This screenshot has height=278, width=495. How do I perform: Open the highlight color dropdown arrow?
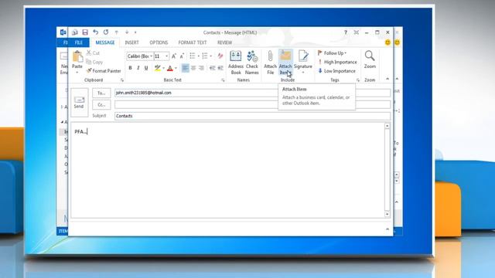pos(163,68)
